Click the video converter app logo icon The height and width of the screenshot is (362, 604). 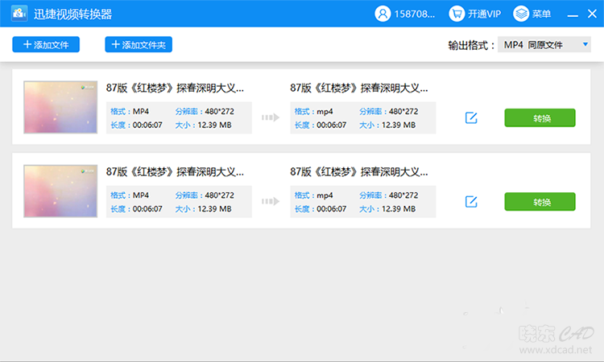coord(19,14)
